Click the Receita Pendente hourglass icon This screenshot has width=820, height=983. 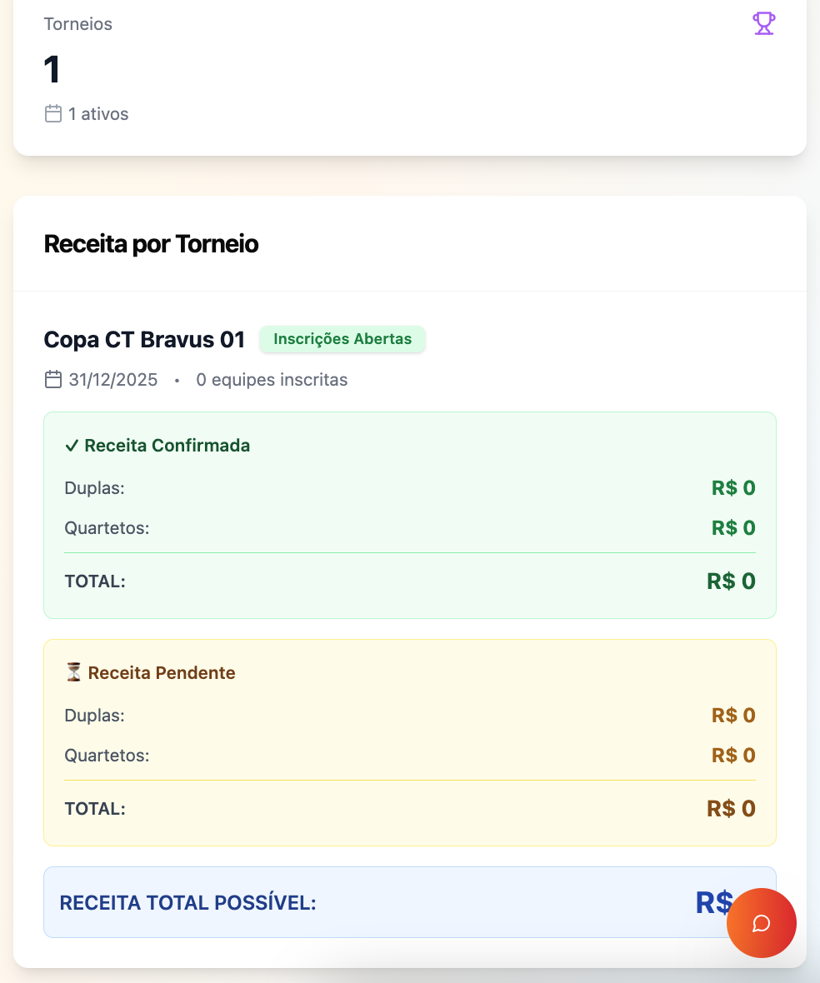73,672
